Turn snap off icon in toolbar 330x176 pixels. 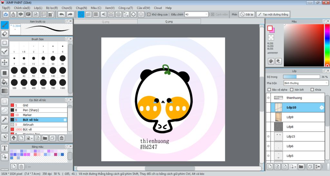[x=81, y=15]
